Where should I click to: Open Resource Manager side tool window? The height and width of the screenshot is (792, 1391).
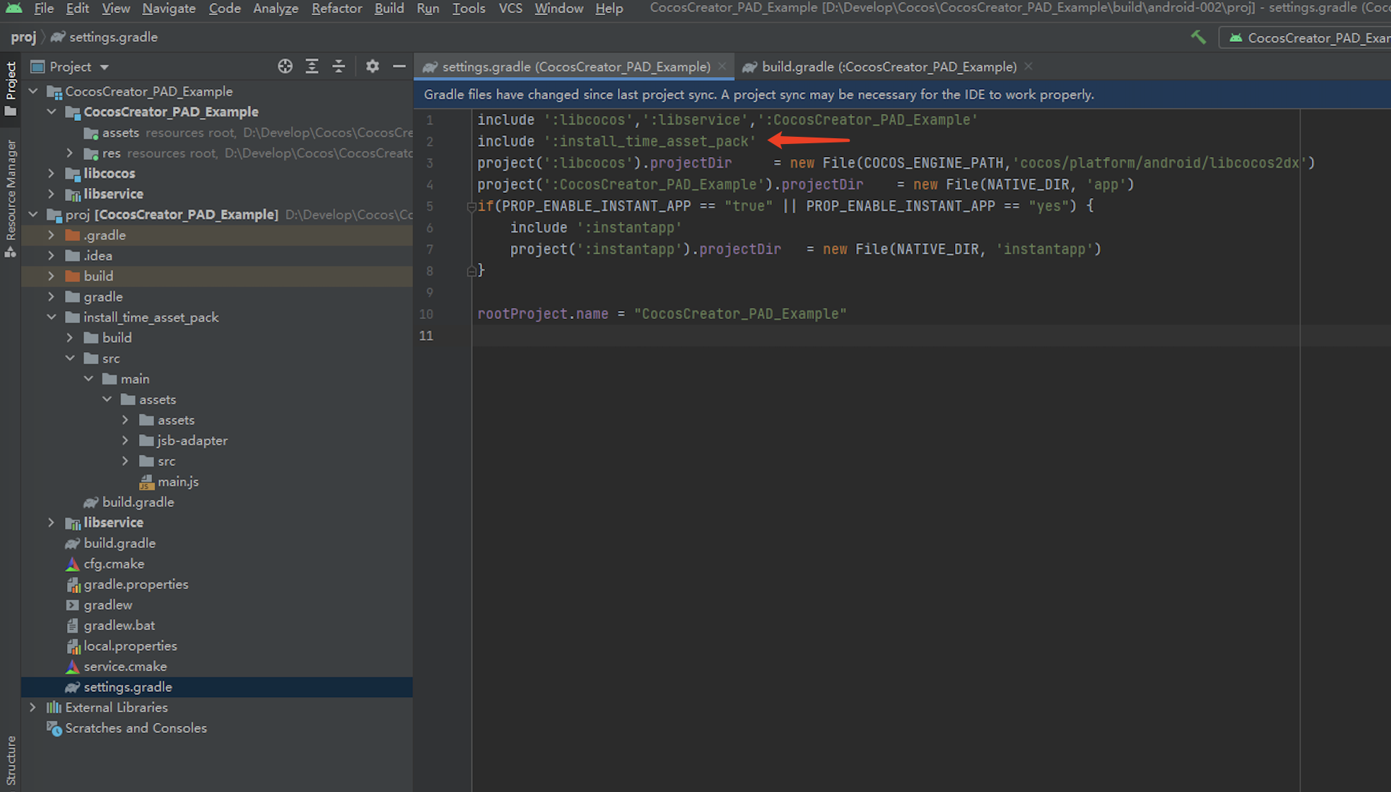(x=11, y=198)
